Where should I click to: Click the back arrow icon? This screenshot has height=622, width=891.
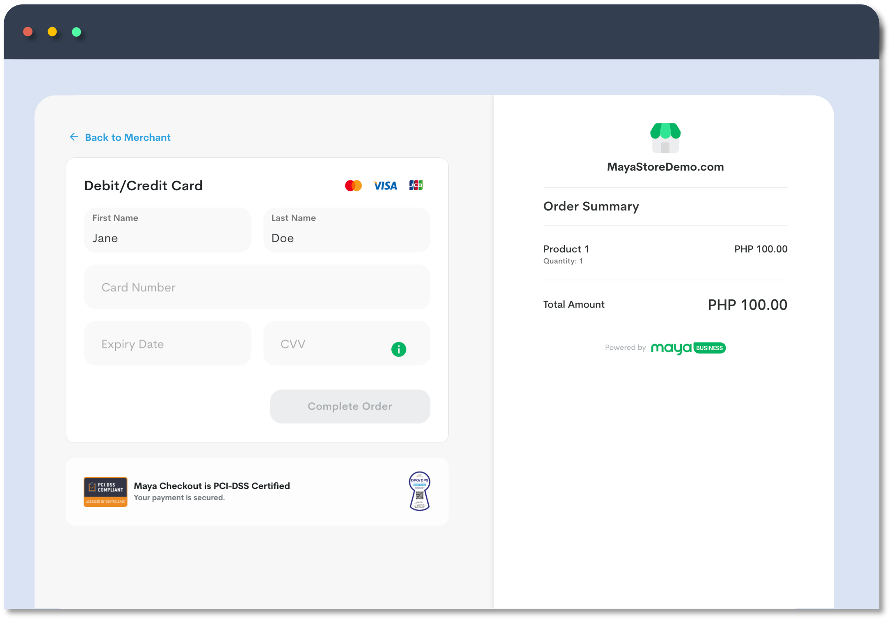[x=74, y=137]
